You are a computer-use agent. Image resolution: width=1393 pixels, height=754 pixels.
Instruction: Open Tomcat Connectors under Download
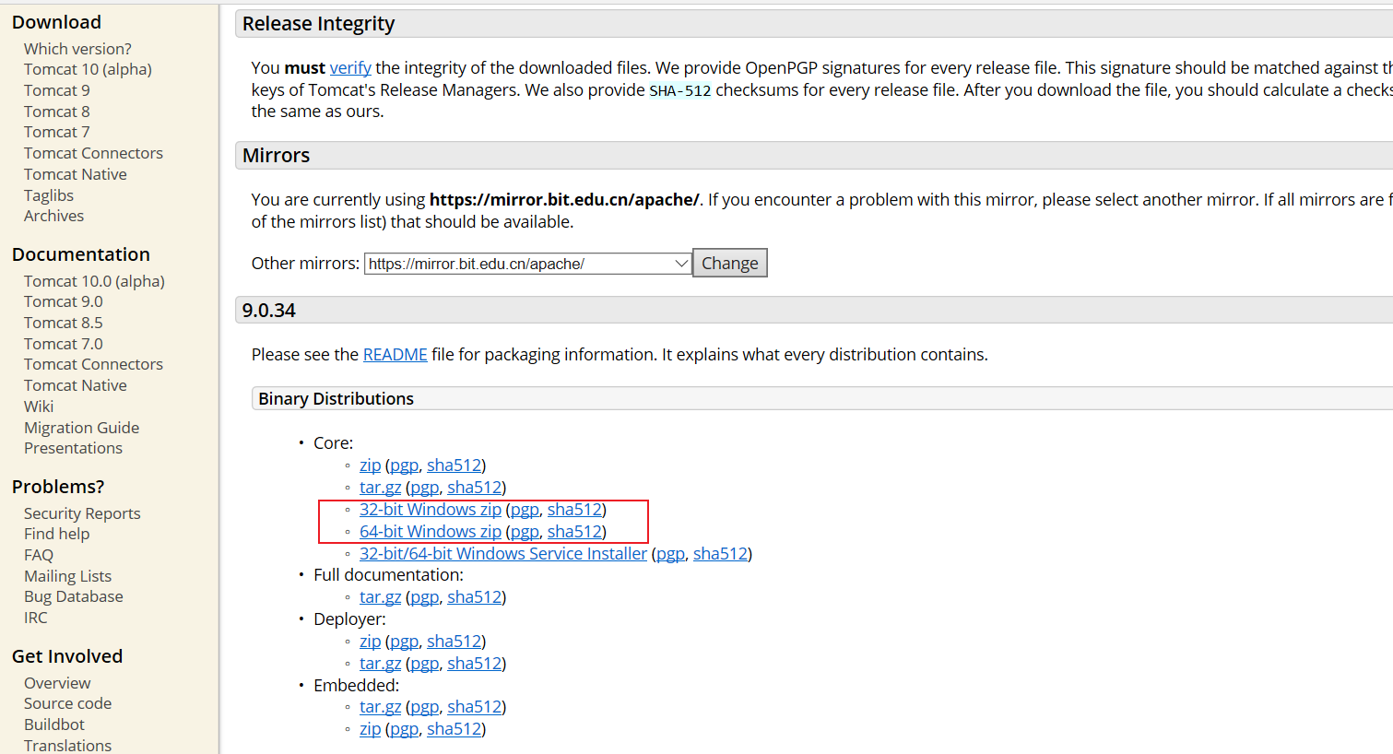[93, 153]
